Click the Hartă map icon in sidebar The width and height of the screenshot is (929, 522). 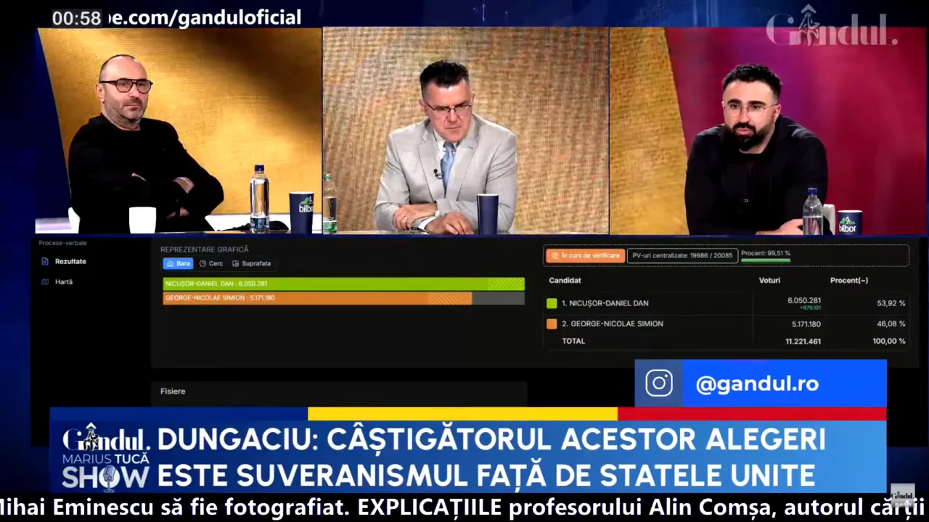coord(45,282)
